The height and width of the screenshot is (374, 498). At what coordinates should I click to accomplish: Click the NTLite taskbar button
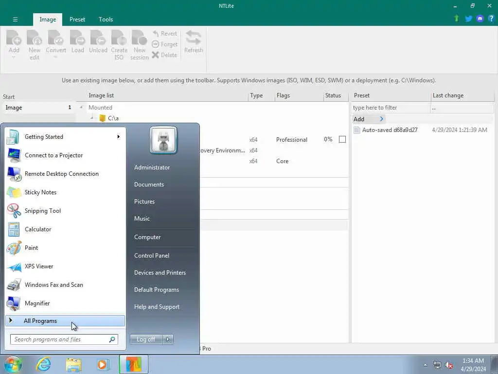pos(133,364)
